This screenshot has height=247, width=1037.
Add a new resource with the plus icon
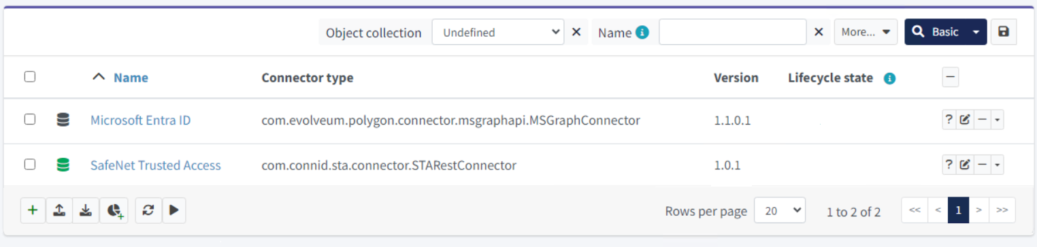point(33,210)
